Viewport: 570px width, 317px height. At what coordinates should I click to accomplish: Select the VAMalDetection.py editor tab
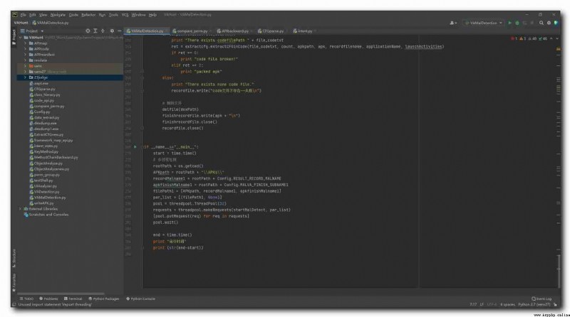click(147, 31)
